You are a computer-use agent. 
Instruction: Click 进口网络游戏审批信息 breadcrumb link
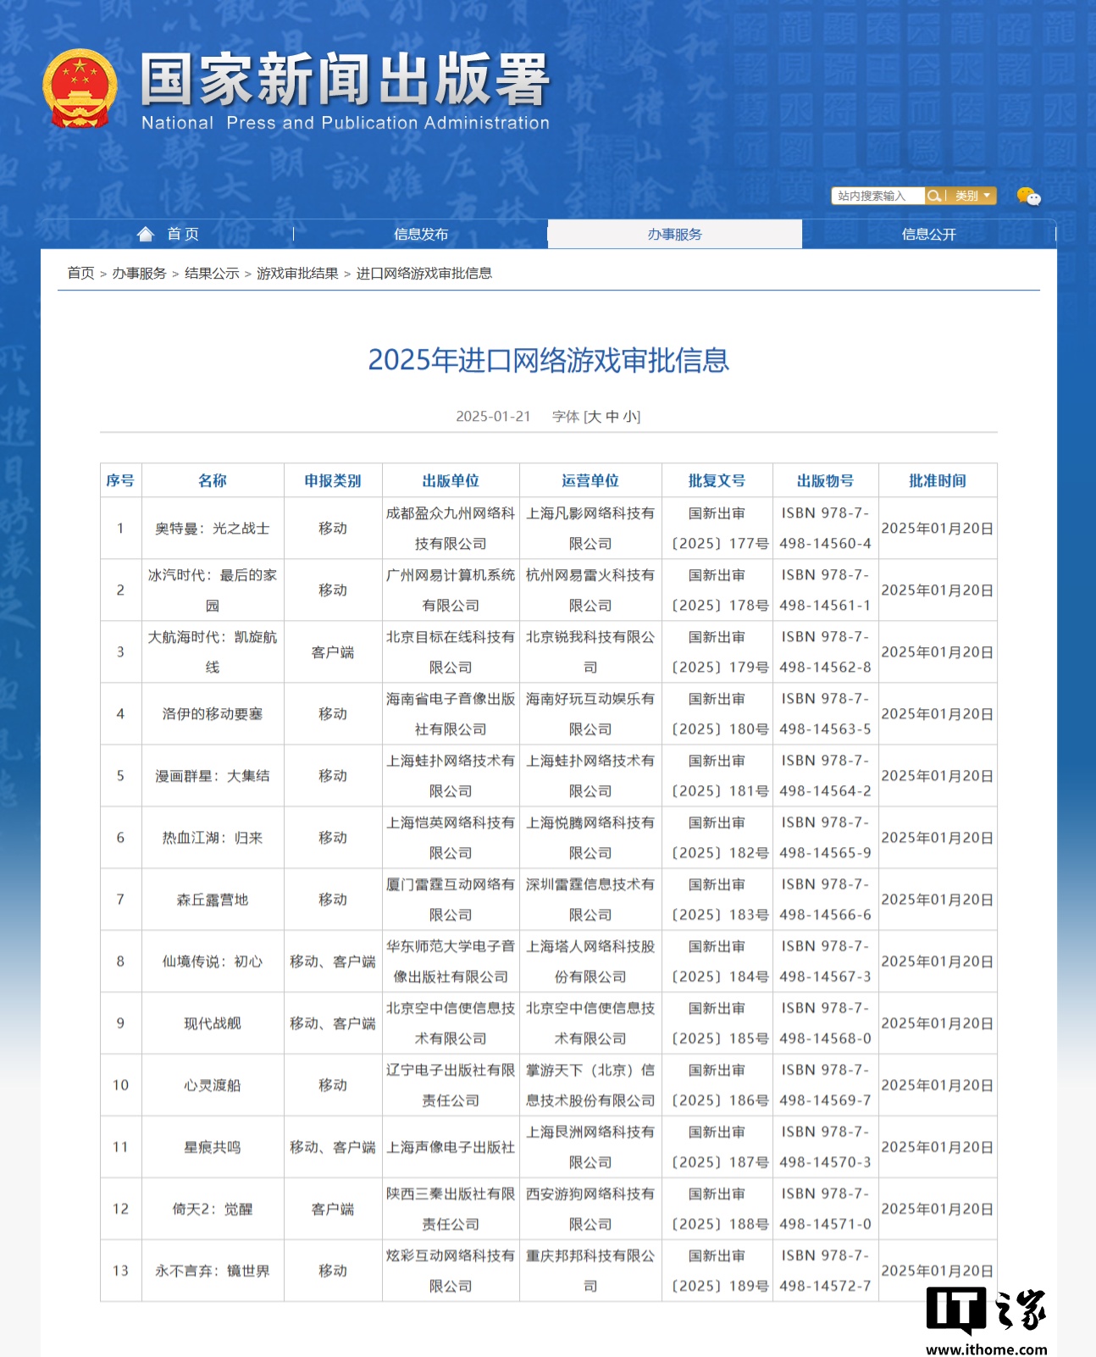423,273
